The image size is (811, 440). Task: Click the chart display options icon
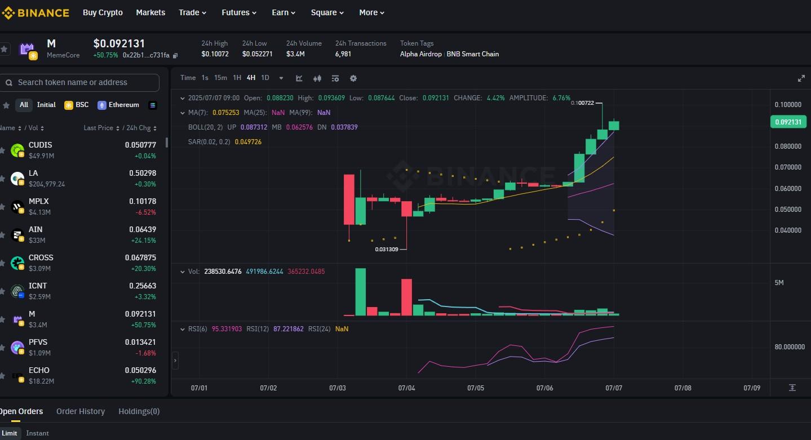335,78
